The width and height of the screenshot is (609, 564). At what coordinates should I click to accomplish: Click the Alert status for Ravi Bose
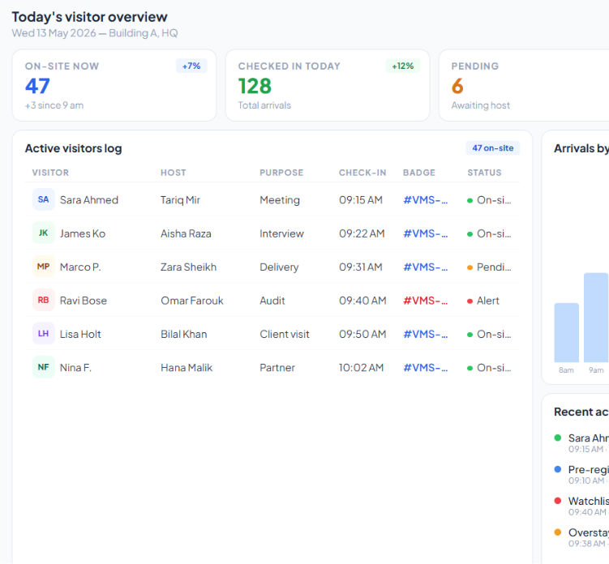tap(483, 301)
